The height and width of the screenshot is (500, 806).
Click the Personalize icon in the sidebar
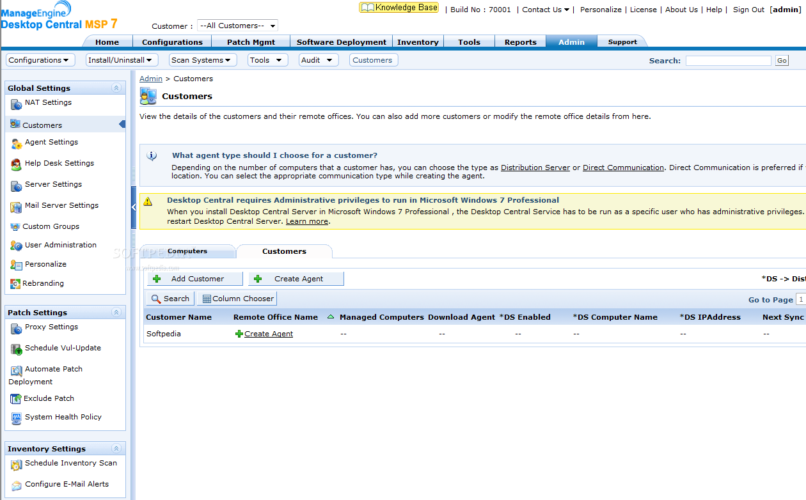(x=17, y=265)
